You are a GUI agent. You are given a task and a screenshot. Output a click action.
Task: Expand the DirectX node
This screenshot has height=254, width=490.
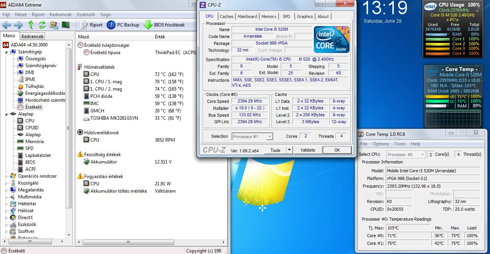click(x=7, y=218)
